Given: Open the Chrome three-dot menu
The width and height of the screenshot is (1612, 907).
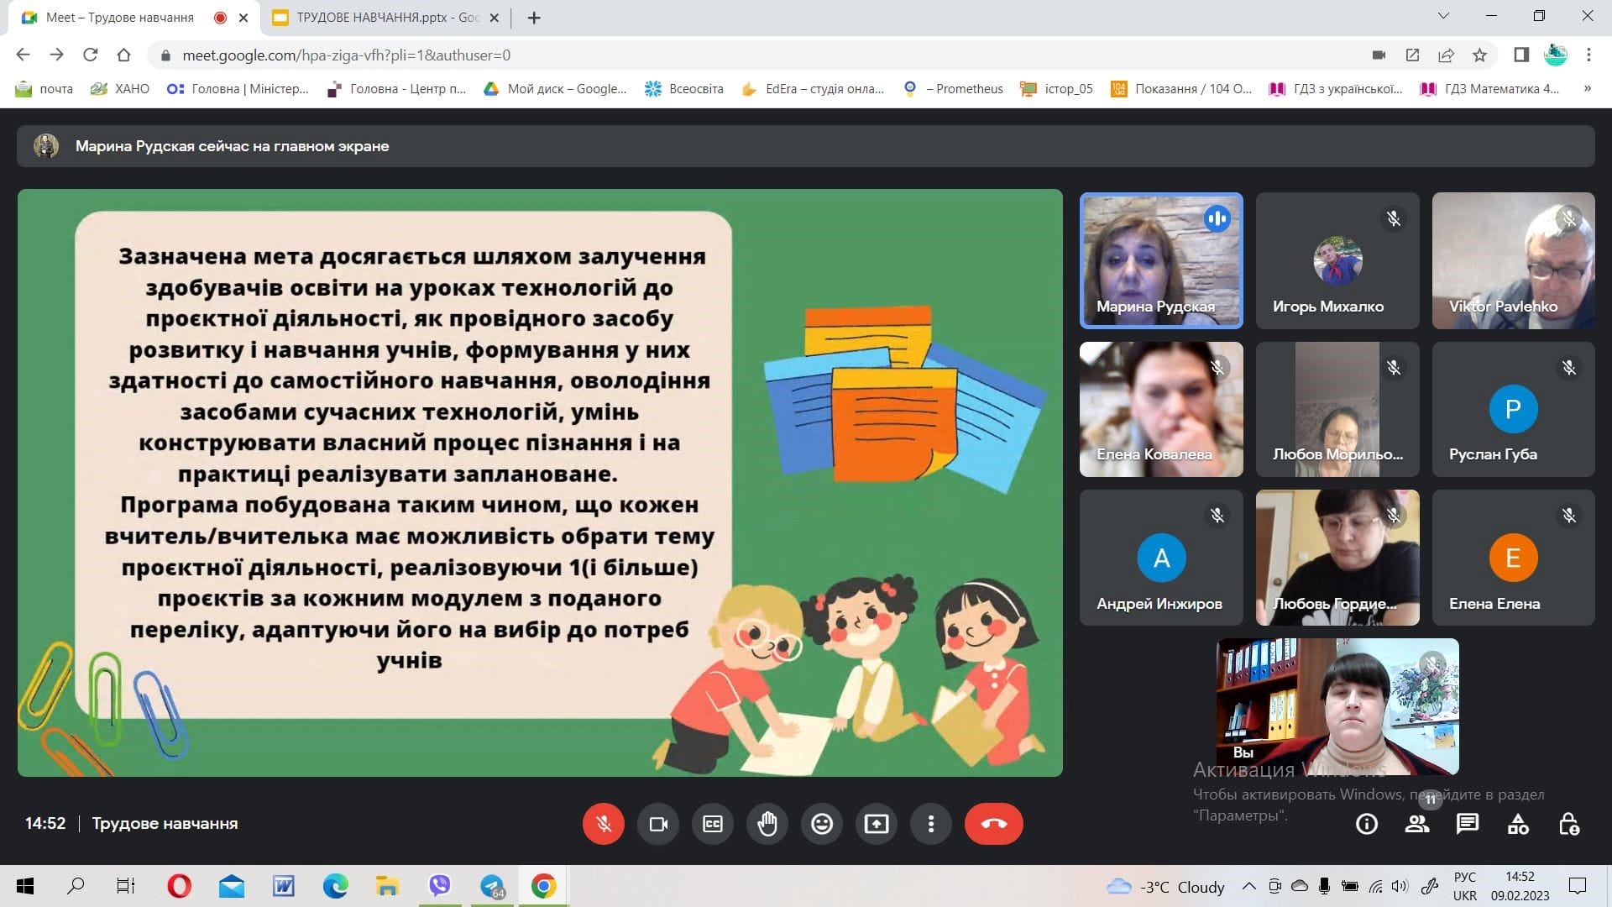Looking at the screenshot, I should (x=1588, y=55).
